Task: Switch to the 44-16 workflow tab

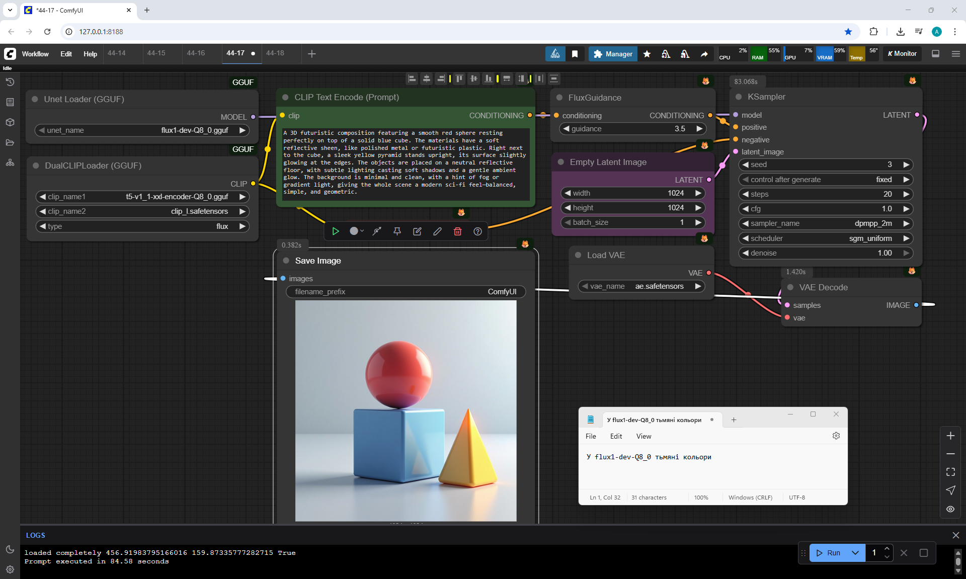Action: [x=196, y=53]
